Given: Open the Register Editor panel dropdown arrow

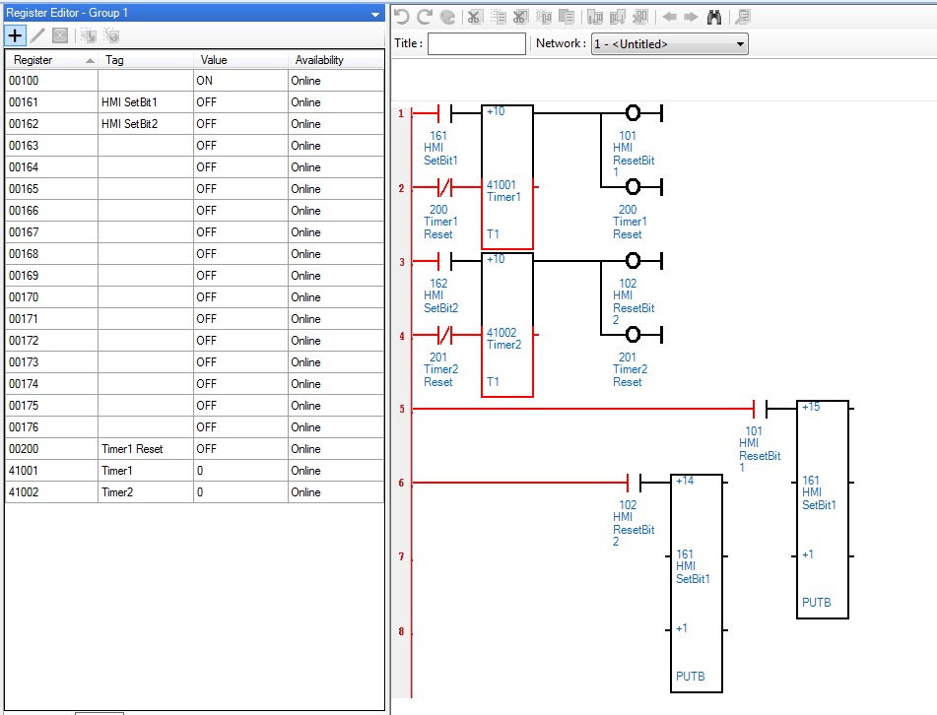Looking at the screenshot, I should tap(375, 14).
